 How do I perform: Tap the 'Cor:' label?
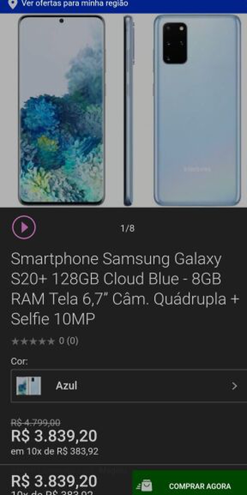coord(19,361)
